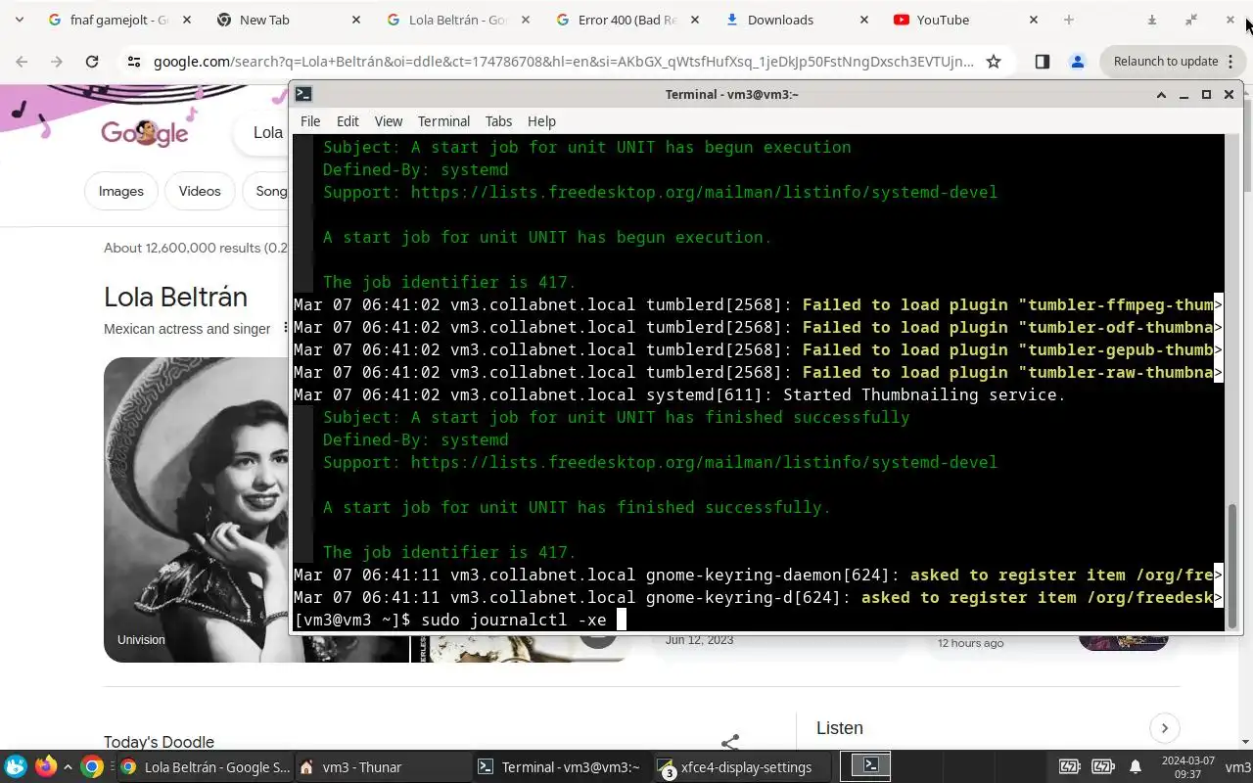Launch Chrome from the taskbar launcher
The image size is (1253, 783).
tap(92, 766)
